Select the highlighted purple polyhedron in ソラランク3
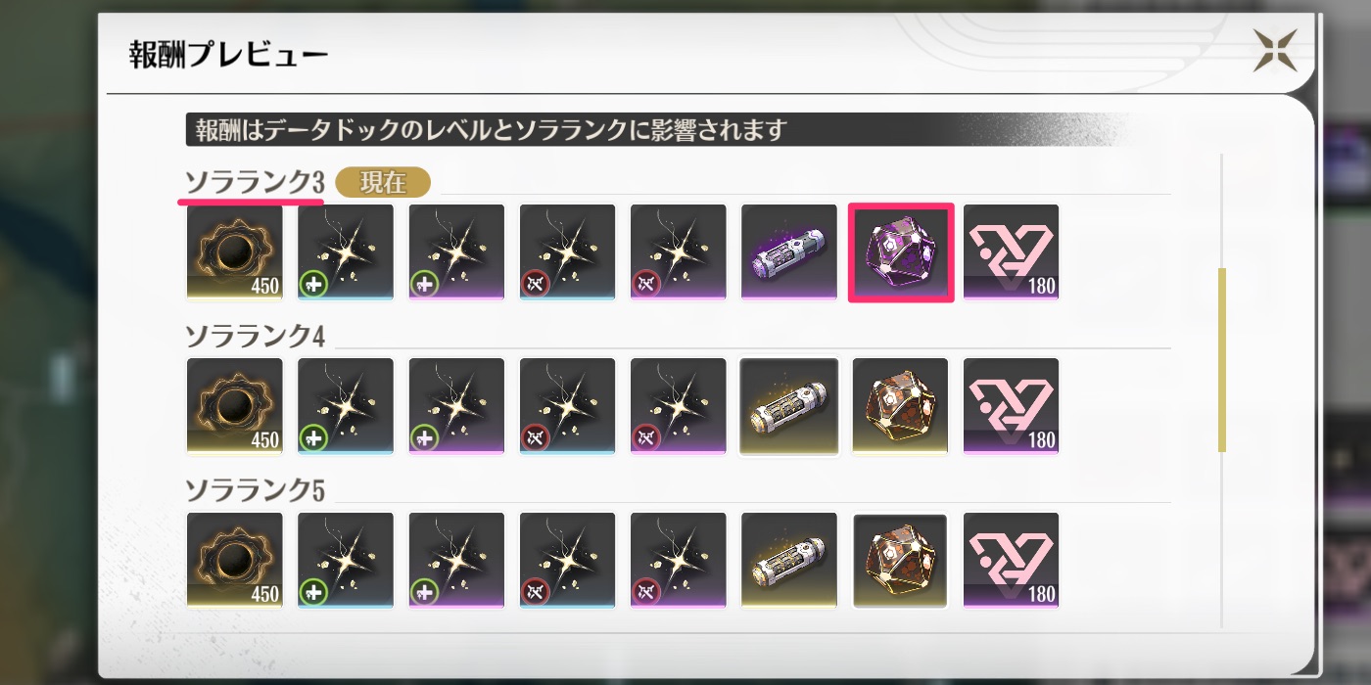Viewport: 1371px width, 685px height. click(901, 252)
